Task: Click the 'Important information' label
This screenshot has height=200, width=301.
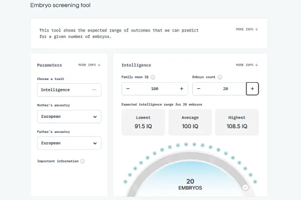Action: tap(58, 161)
